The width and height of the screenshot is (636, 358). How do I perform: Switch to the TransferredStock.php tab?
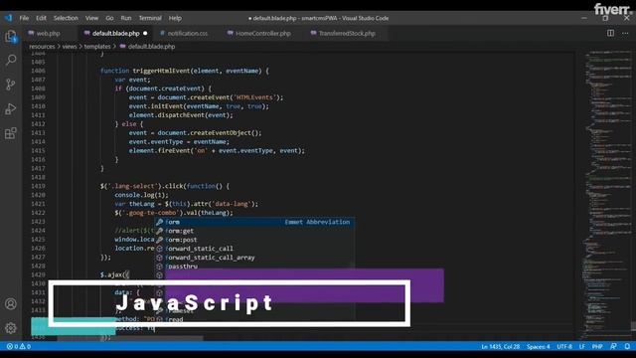347,33
